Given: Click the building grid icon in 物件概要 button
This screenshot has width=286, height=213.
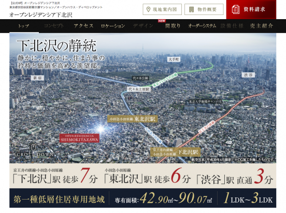Looking at the screenshot, I should click(x=191, y=9).
